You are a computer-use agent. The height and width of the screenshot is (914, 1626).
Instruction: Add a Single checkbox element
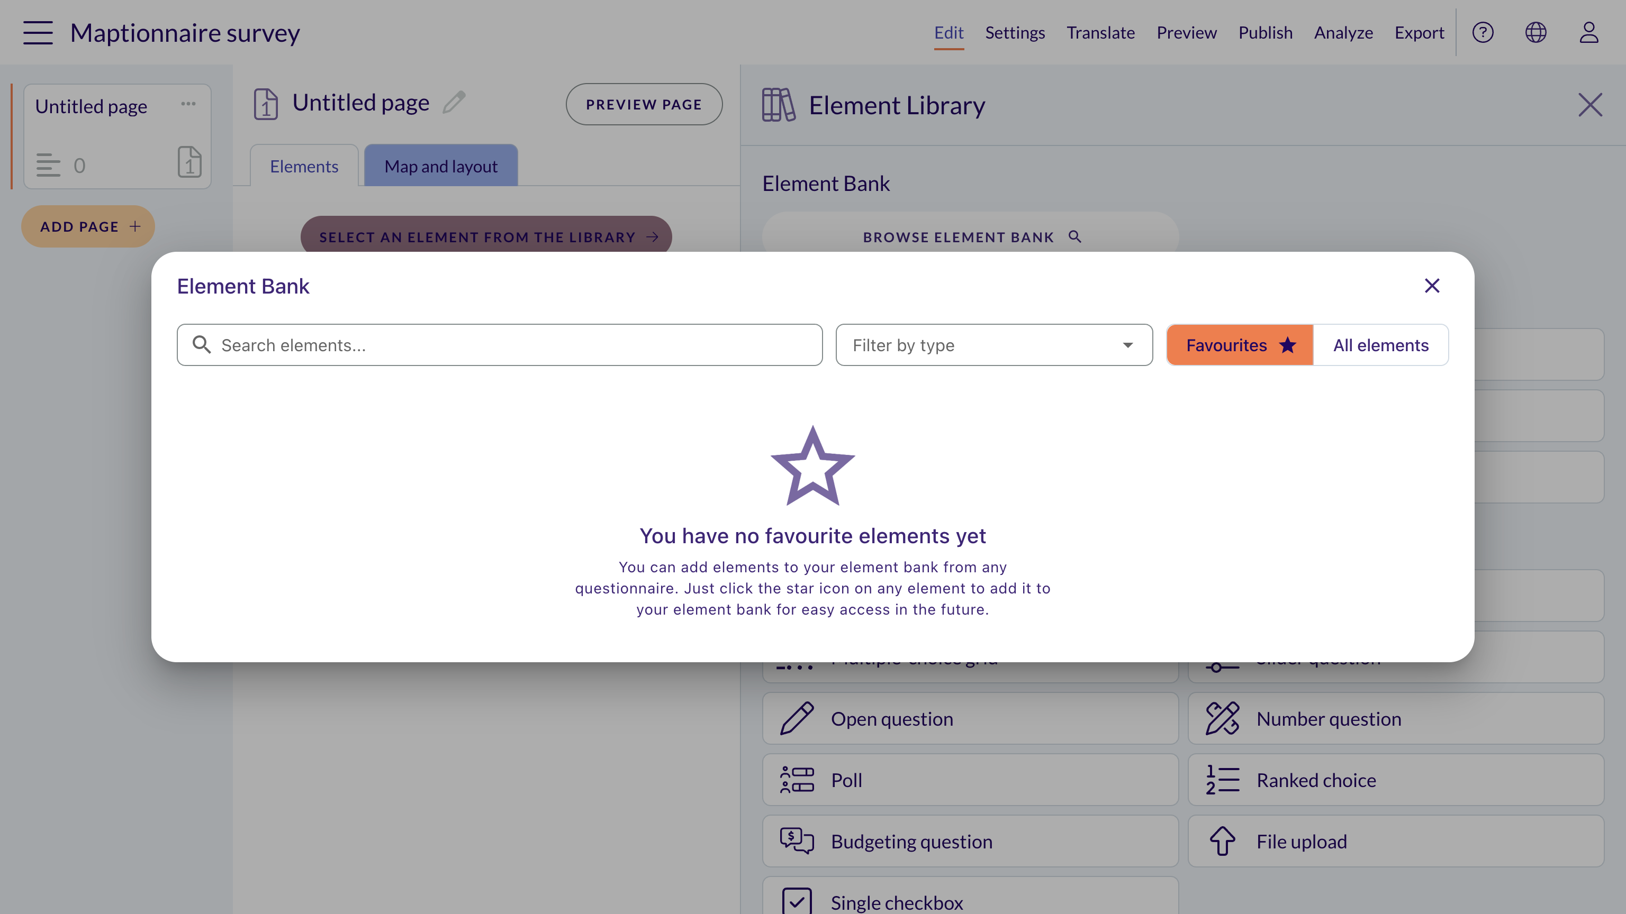(970, 895)
